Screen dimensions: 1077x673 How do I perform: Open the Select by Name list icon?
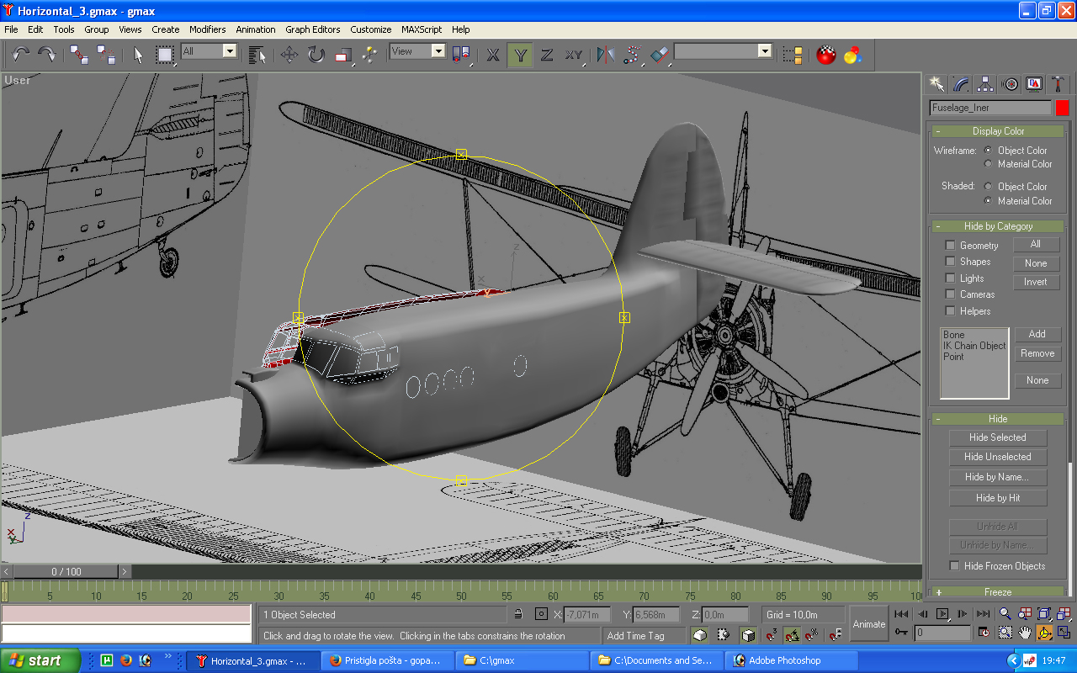[257, 55]
